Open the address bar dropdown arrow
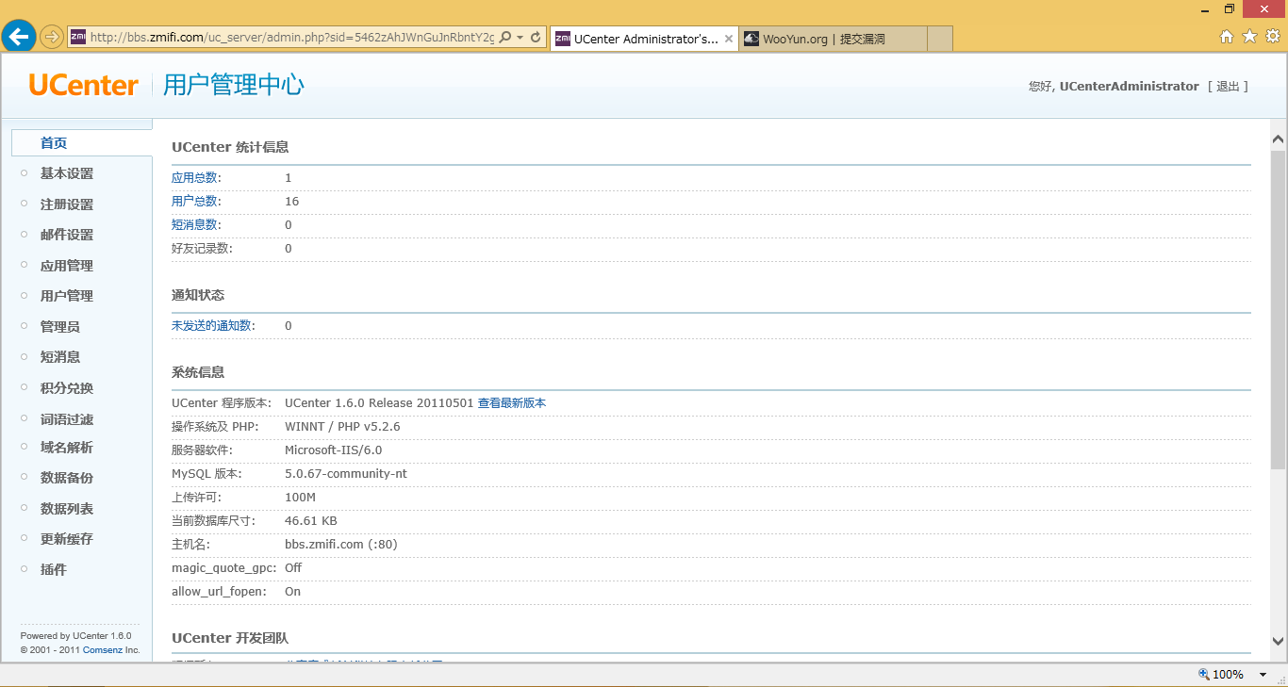The image size is (1288, 687). click(x=520, y=38)
